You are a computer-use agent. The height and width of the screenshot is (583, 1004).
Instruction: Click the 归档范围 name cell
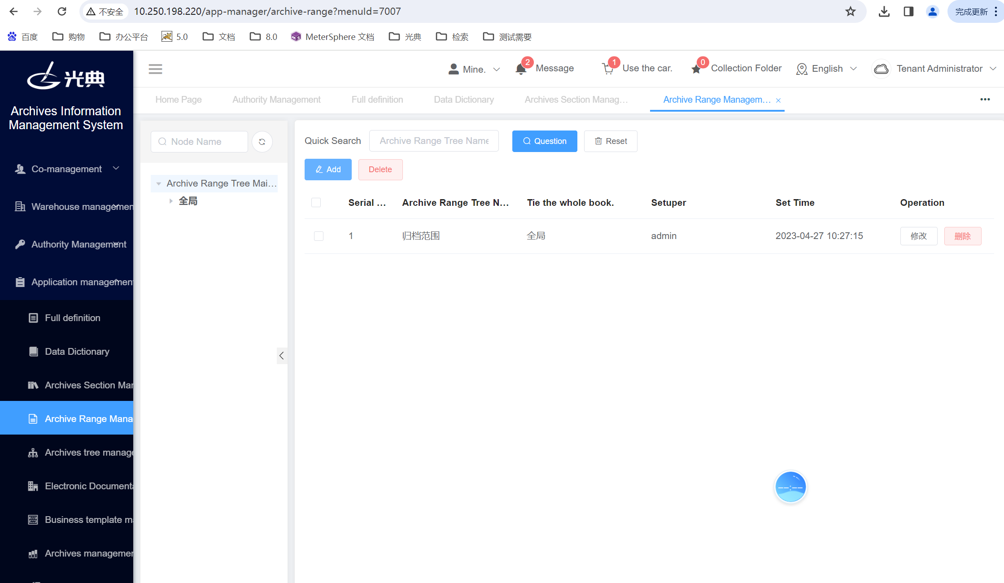pos(421,236)
